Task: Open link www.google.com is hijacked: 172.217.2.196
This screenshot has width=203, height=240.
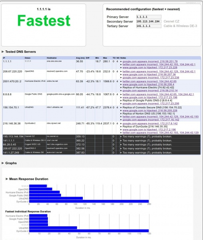Action: coord(149,130)
